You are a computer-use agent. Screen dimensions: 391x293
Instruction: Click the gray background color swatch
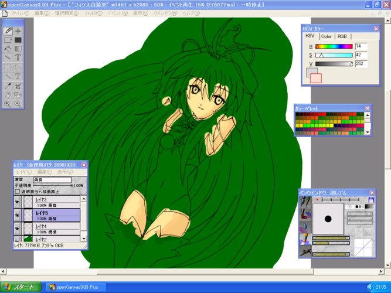click(x=310, y=71)
